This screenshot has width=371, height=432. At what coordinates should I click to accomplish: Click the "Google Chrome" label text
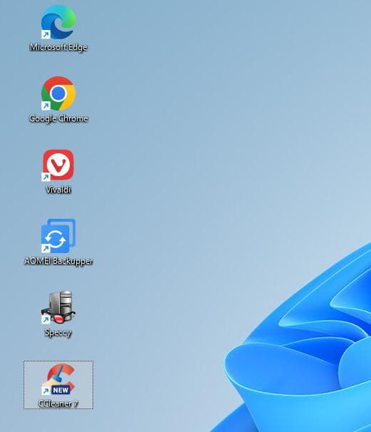58,118
